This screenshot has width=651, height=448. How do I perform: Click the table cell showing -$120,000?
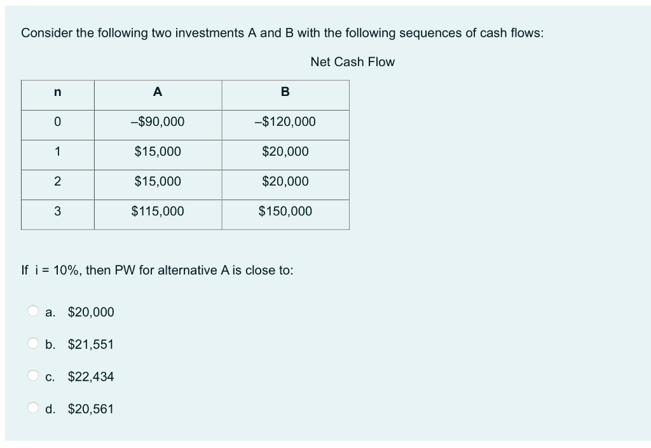tap(285, 121)
